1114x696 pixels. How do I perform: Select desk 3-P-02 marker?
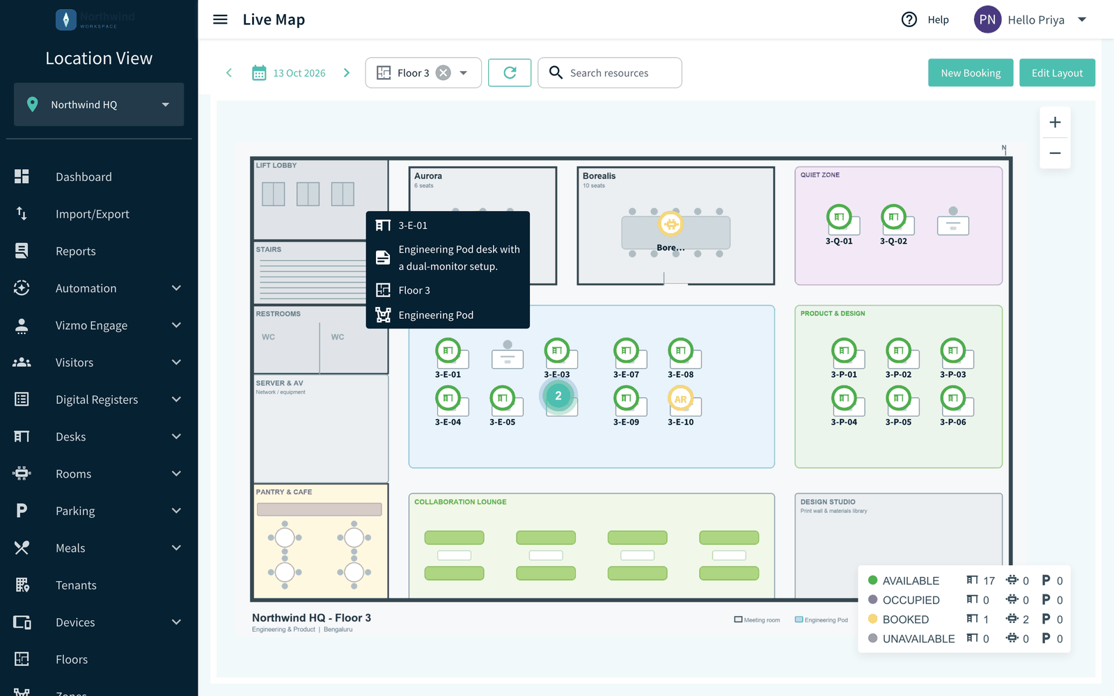898,351
